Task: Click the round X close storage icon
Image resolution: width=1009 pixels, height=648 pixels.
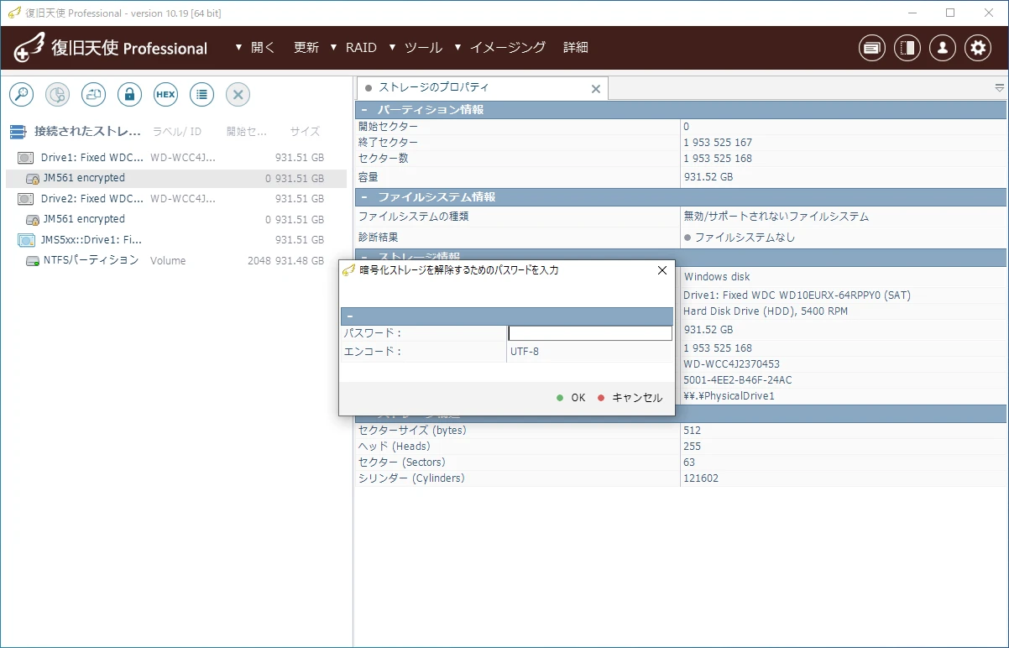Action: point(238,94)
